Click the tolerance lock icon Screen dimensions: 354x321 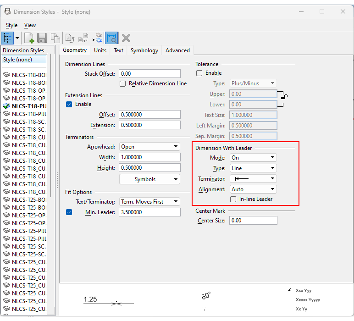point(284,97)
